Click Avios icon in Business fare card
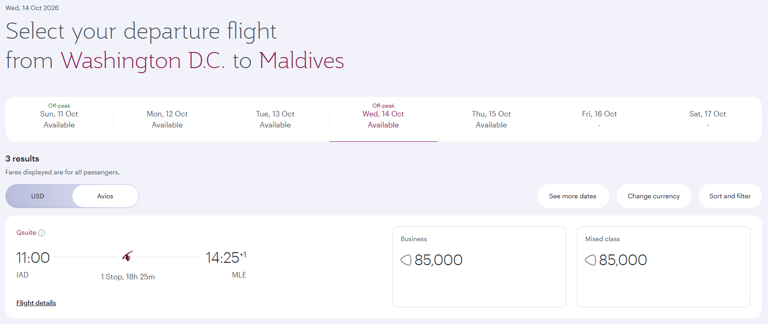This screenshot has height=324, width=768. tap(406, 260)
